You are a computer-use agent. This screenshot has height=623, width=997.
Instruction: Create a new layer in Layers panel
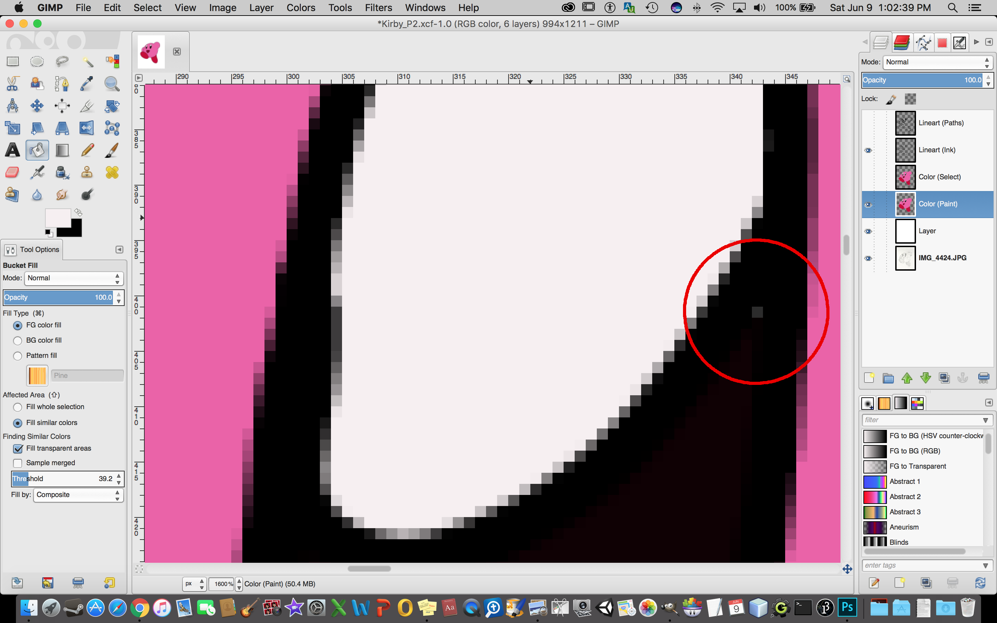click(869, 378)
